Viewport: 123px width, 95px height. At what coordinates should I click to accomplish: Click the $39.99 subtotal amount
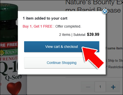[93, 34]
